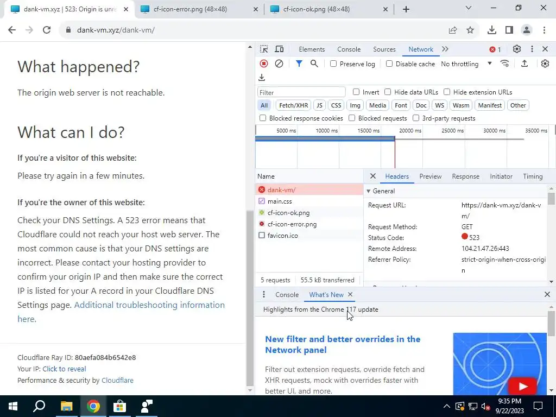
Task: Open File Explorer from taskbar
Action: coord(66,406)
